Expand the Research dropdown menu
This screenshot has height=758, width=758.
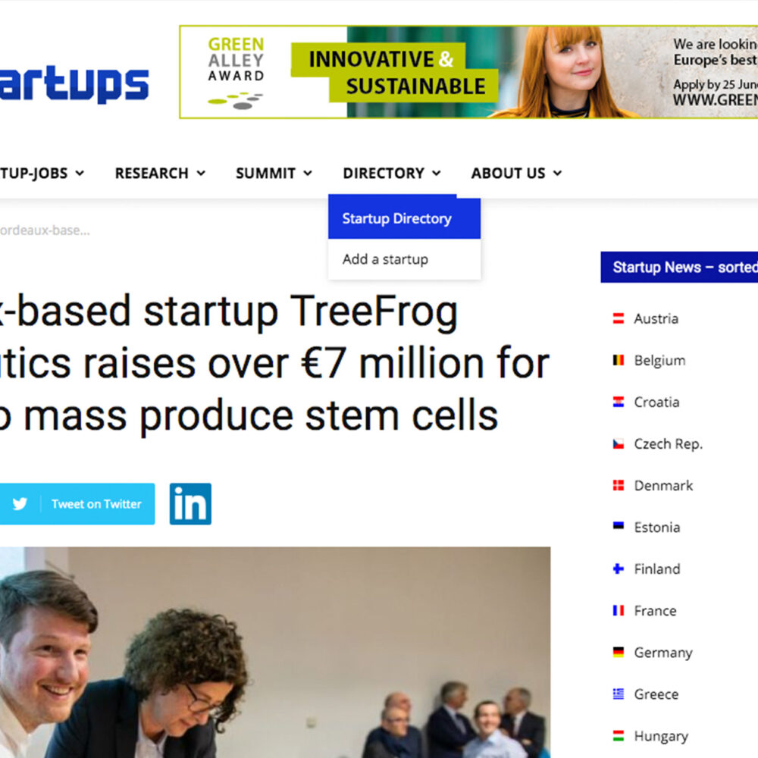click(160, 173)
